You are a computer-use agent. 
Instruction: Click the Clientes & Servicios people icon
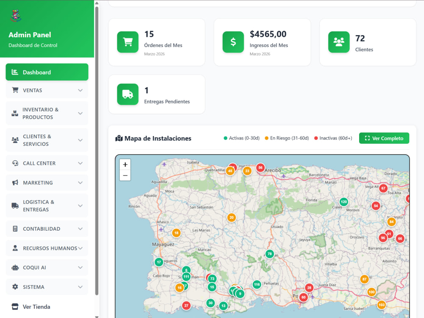coord(15,140)
